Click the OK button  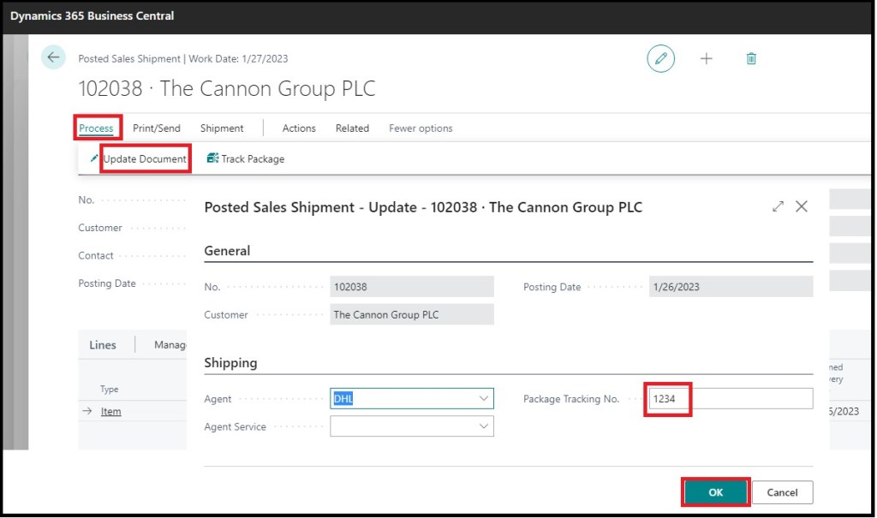tap(715, 492)
